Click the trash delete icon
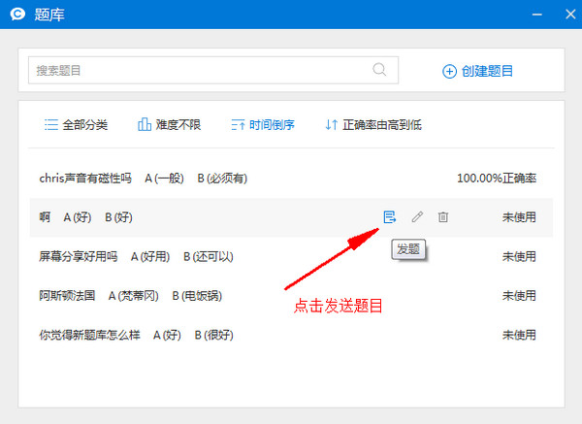The image size is (582, 424). point(443,217)
